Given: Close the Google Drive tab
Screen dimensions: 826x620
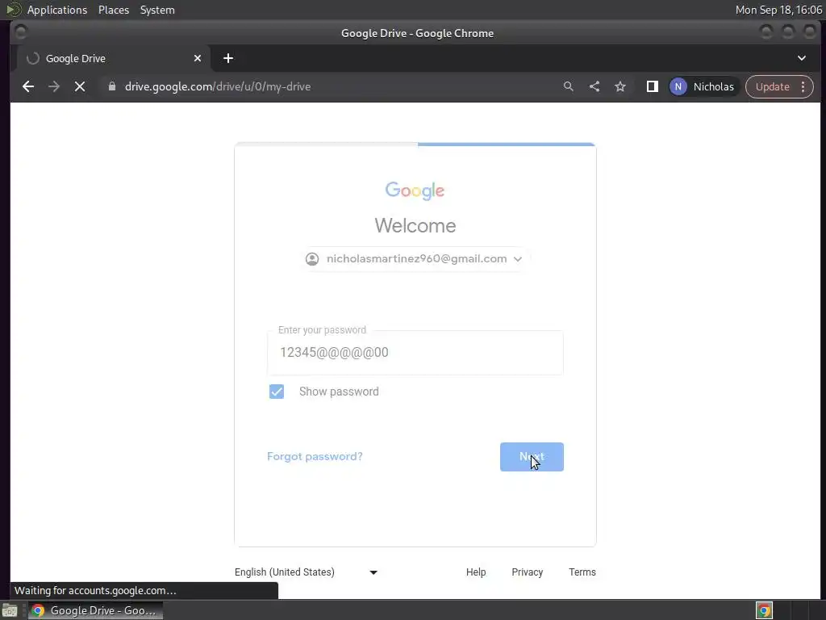Looking at the screenshot, I should coord(197,58).
